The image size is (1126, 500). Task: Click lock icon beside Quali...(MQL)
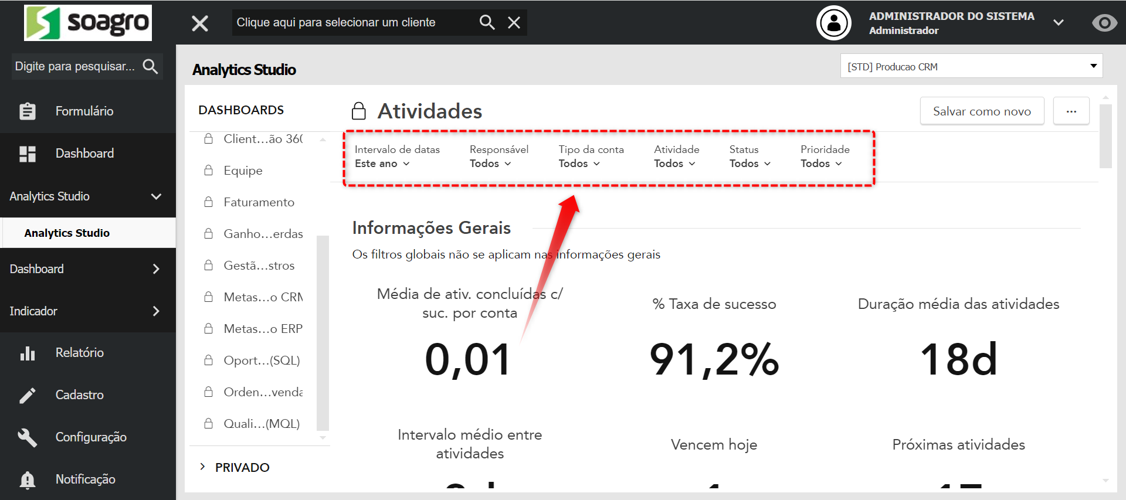point(208,423)
